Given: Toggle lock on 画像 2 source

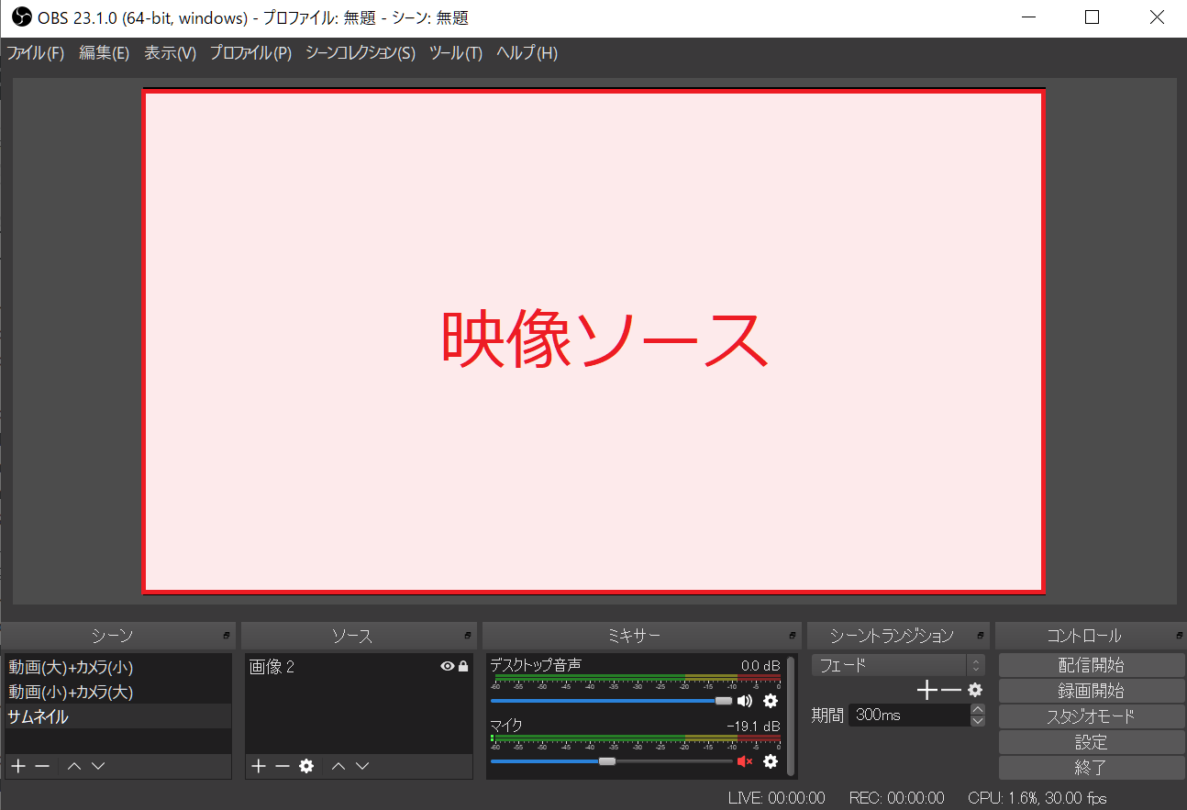Looking at the screenshot, I should [x=463, y=667].
